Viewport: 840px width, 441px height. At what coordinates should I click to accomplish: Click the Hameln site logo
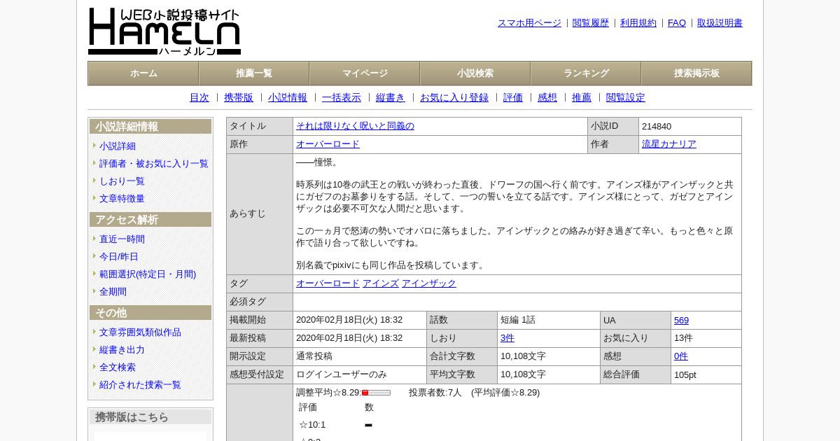coord(164,31)
